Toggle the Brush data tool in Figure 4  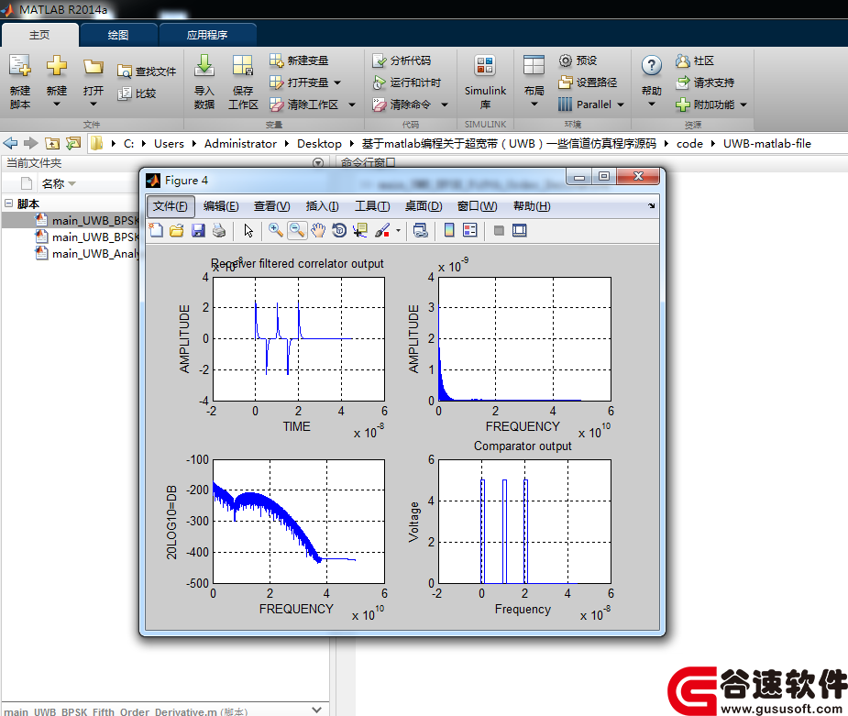(382, 230)
